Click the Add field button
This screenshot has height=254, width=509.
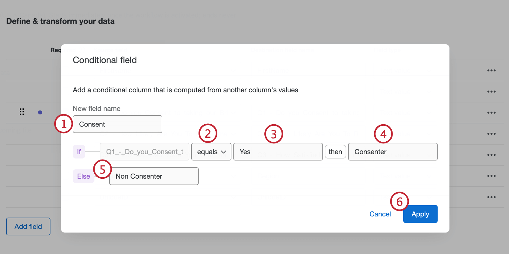(28, 227)
